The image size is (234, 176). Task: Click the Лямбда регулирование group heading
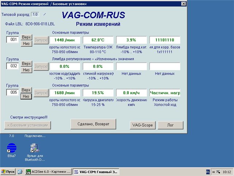pos(93,59)
